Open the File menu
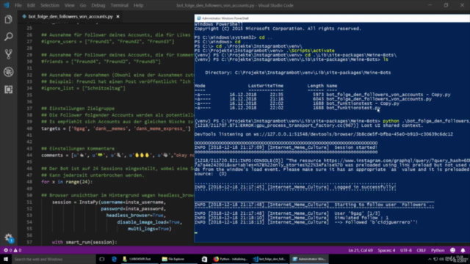Screen dimensions: 470x264 pos(18,5)
